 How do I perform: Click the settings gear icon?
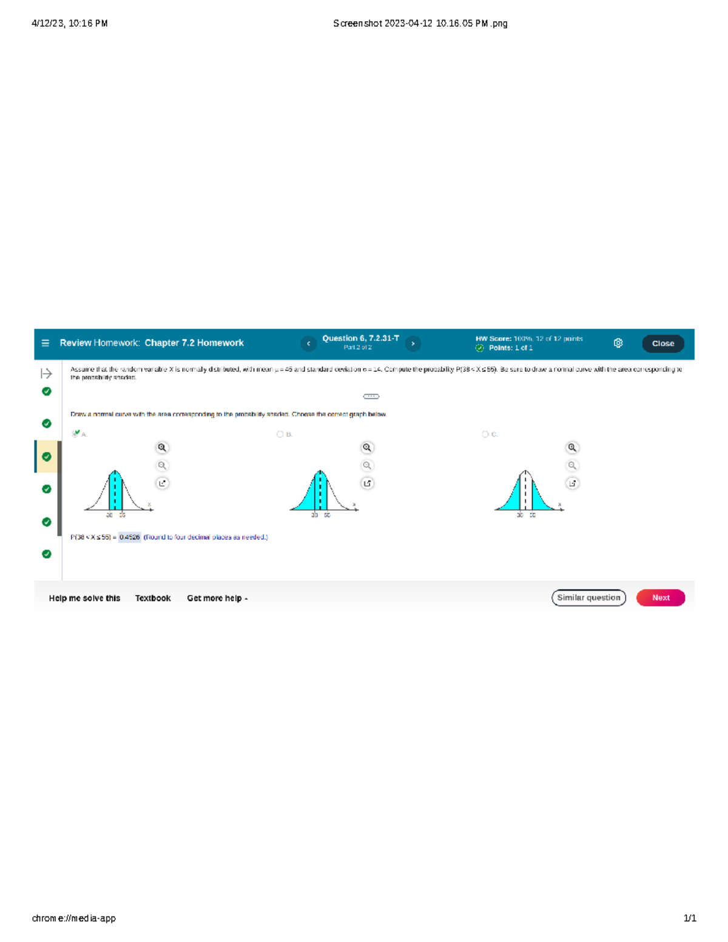[618, 343]
